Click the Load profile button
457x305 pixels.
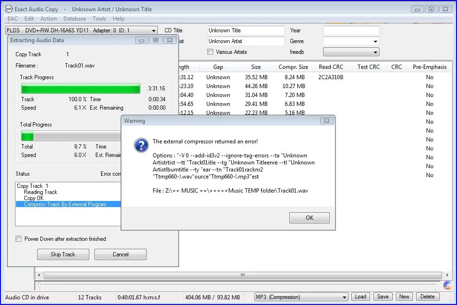(361, 297)
